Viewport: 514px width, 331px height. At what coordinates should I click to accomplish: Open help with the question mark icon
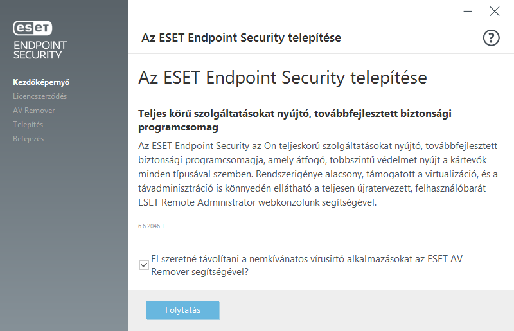(491, 38)
